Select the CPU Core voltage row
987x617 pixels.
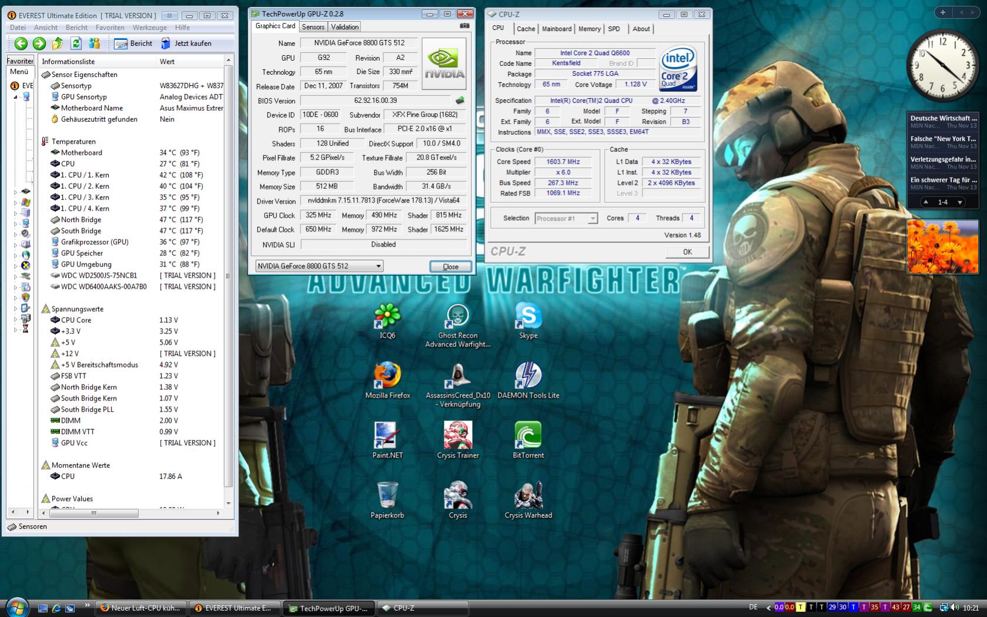coord(132,320)
